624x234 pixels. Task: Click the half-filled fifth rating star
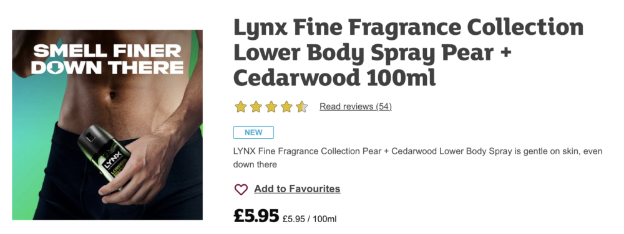[x=301, y=106]
